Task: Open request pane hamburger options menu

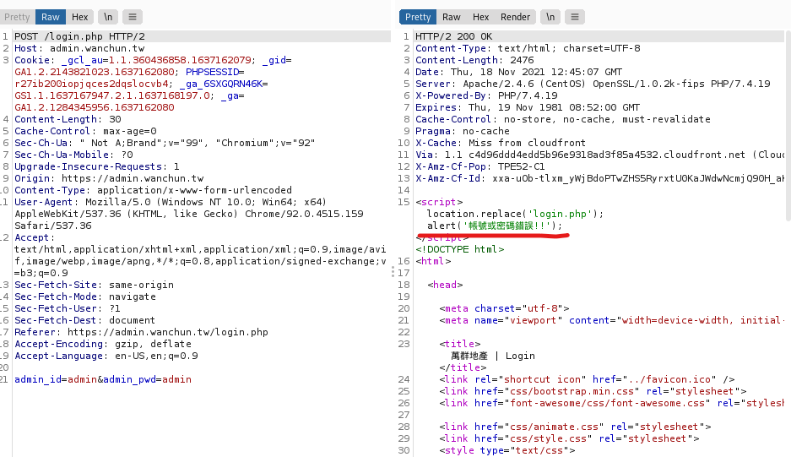Action: pyautogui.click(x=133, y=17)
